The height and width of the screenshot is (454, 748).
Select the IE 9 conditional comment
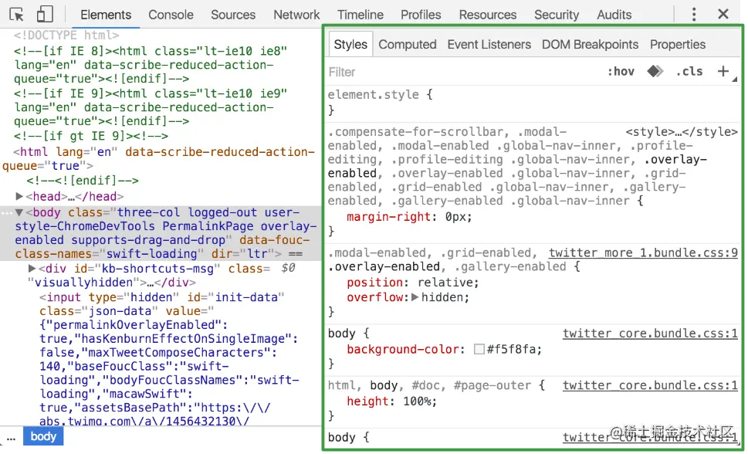tap(151, 107)
